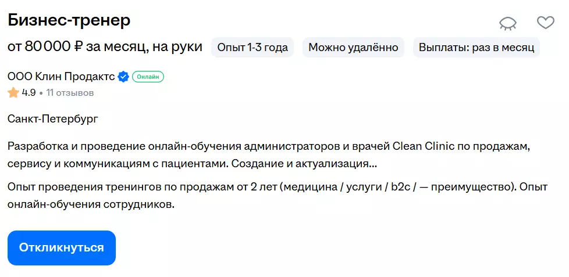
Task: Select the Выплаты: раз в месяц tag
Action: (476, 48)
